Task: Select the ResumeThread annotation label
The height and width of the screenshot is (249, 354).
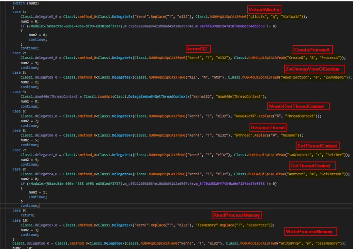Action: click(268, 128)
